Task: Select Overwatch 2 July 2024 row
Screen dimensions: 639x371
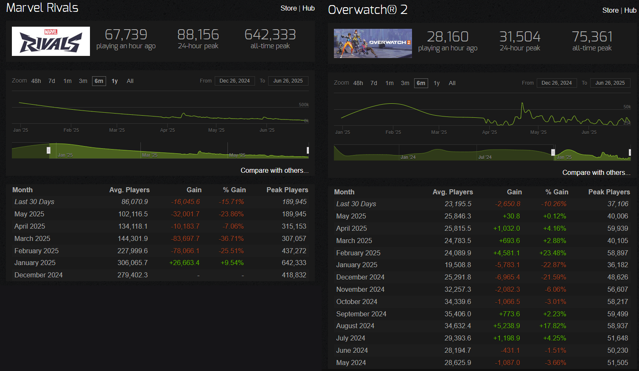Action: tap(482, 338)
